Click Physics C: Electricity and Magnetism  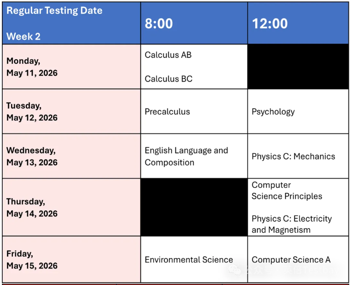click(292, 224)
